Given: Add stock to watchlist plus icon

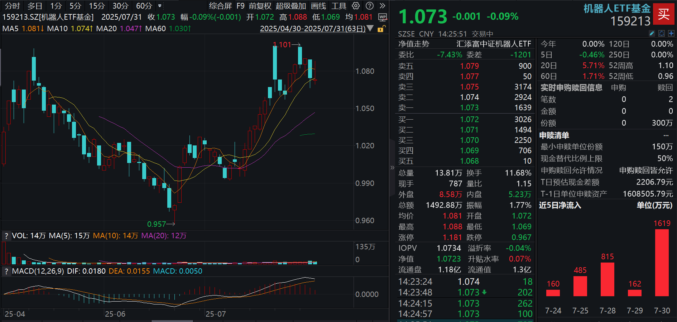Looking at the screenshot, I should 671,33.
